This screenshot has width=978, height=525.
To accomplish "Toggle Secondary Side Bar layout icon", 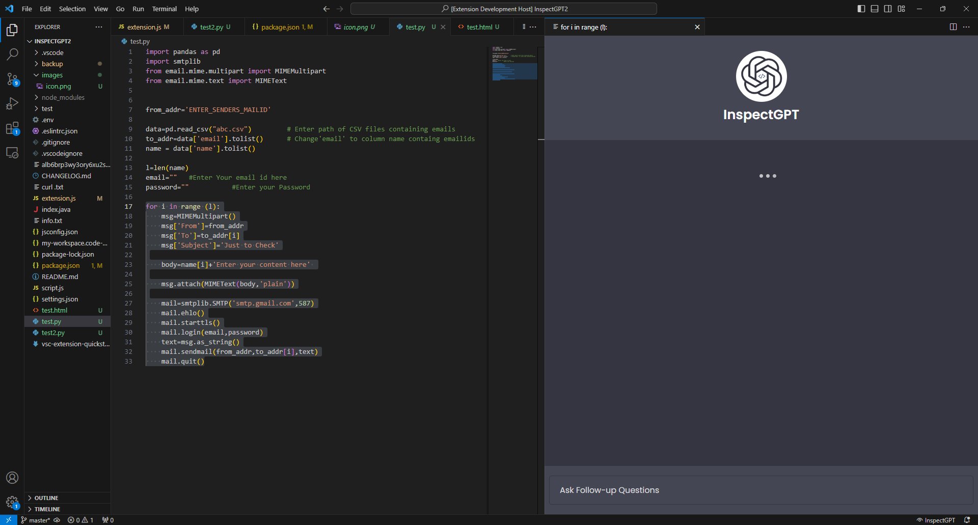I will tap(888, 9).
